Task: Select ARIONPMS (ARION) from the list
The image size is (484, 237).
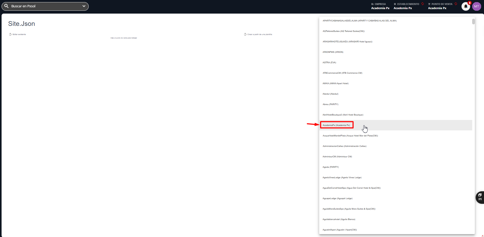Action: (x=333, y=52)
